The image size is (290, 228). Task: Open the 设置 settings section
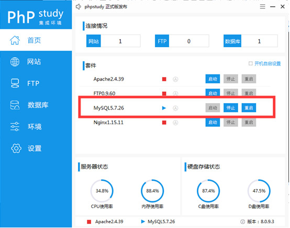click(x=36, y=148)
